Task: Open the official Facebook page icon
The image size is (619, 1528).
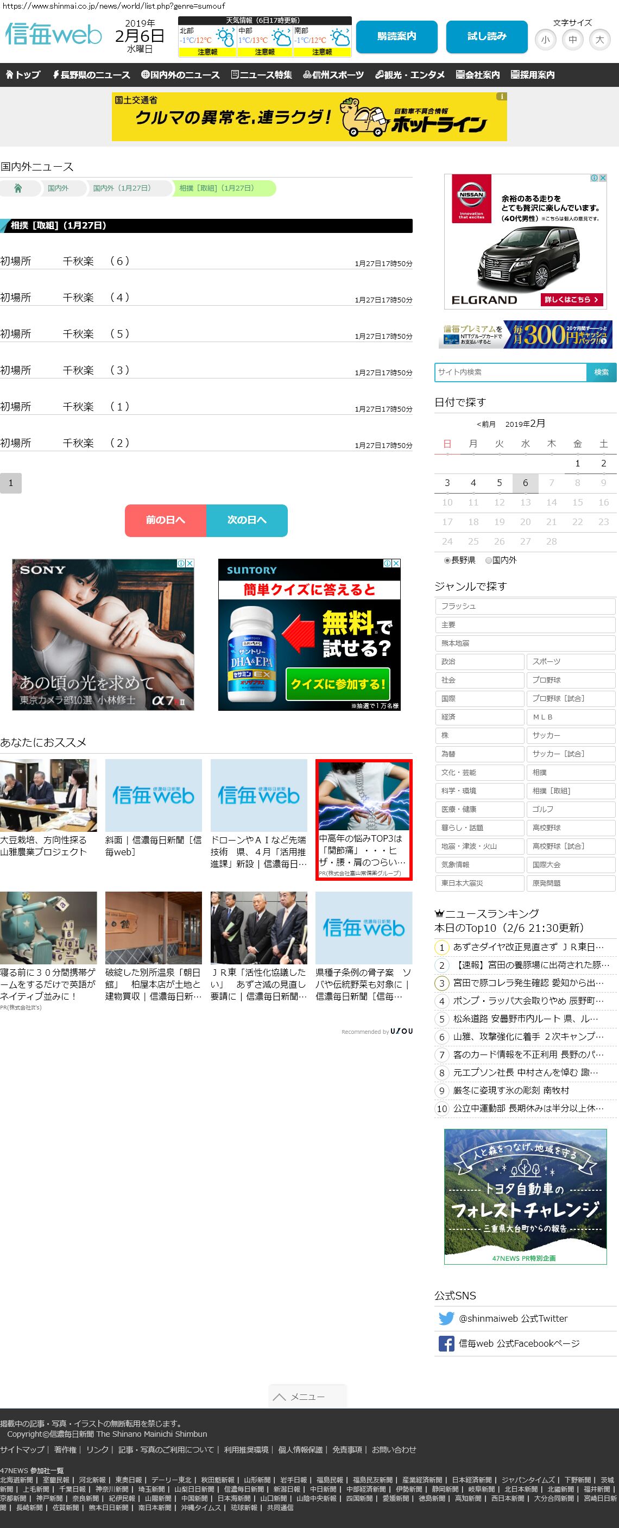Action: [x=446, y=1343]
